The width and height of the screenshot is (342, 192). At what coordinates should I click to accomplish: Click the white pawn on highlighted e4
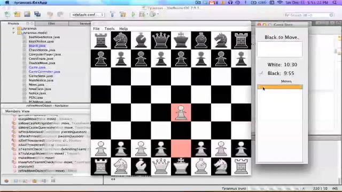(181, 113)
